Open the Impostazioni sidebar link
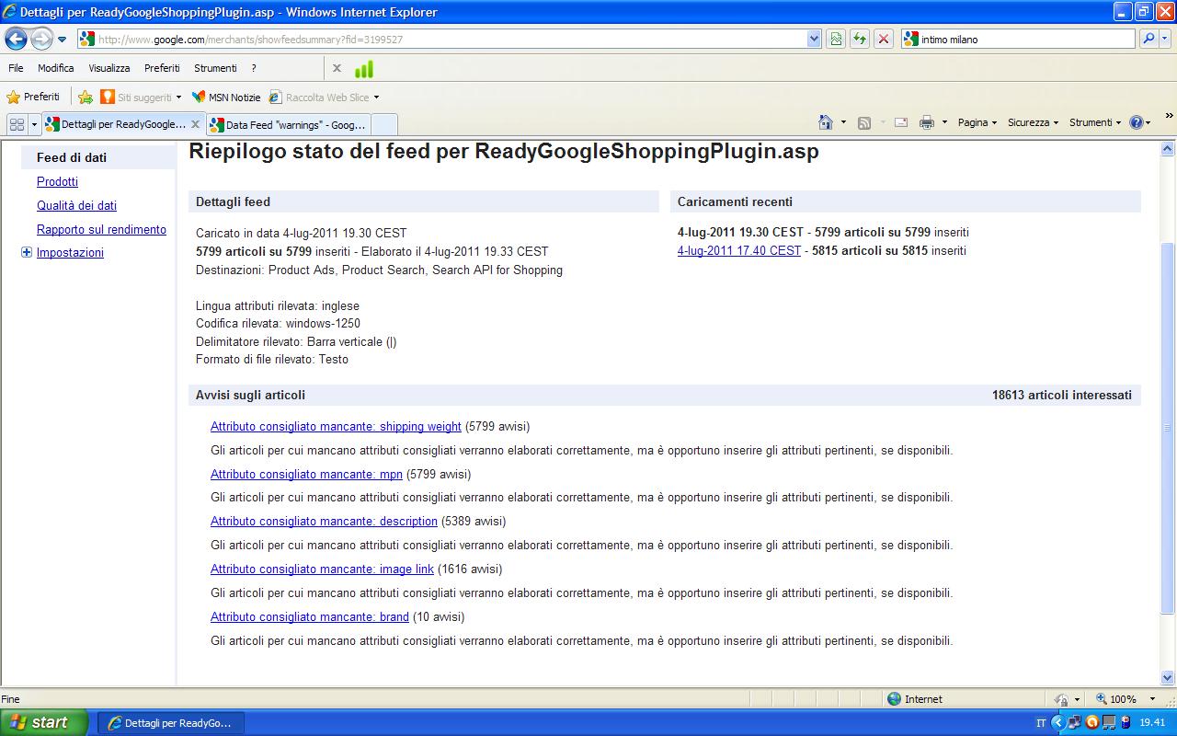This screenshot has width=1177, height=736. [x=70, y=252]
